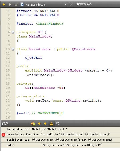
Task: Select the 'note:' QObject* issue row
Action: click(x=60, y=145)
